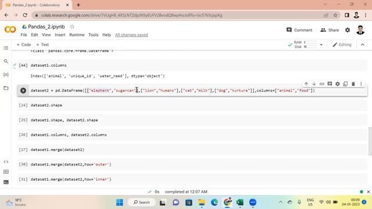The height and width of the screenshot is (209, 372).
Task: Open Files sidebar panel
Action: (x=6, y=88)
